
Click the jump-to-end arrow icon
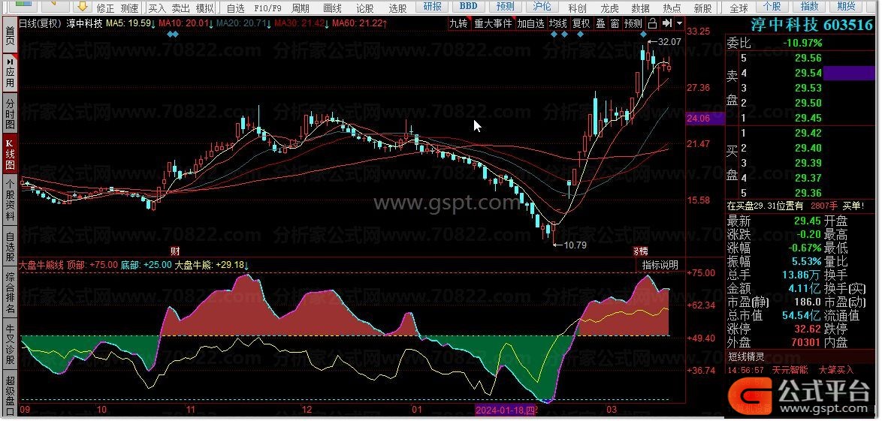[667, 23]
